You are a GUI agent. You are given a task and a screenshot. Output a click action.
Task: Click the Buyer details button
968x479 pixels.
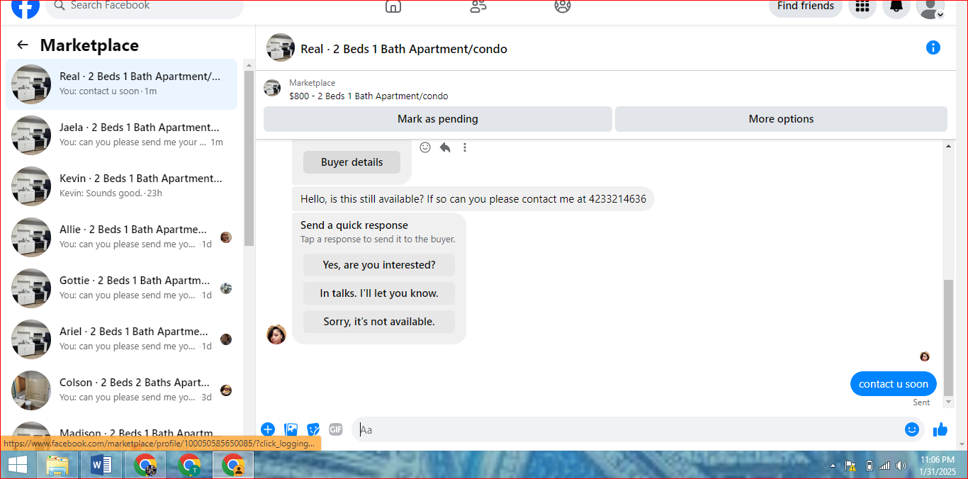tap(351, 162)
